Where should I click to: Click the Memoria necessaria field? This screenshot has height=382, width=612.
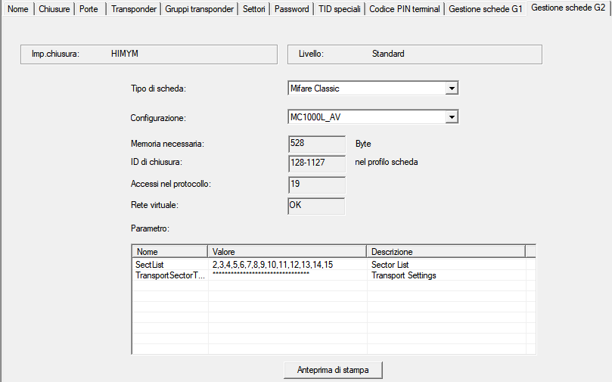[317, 144]
